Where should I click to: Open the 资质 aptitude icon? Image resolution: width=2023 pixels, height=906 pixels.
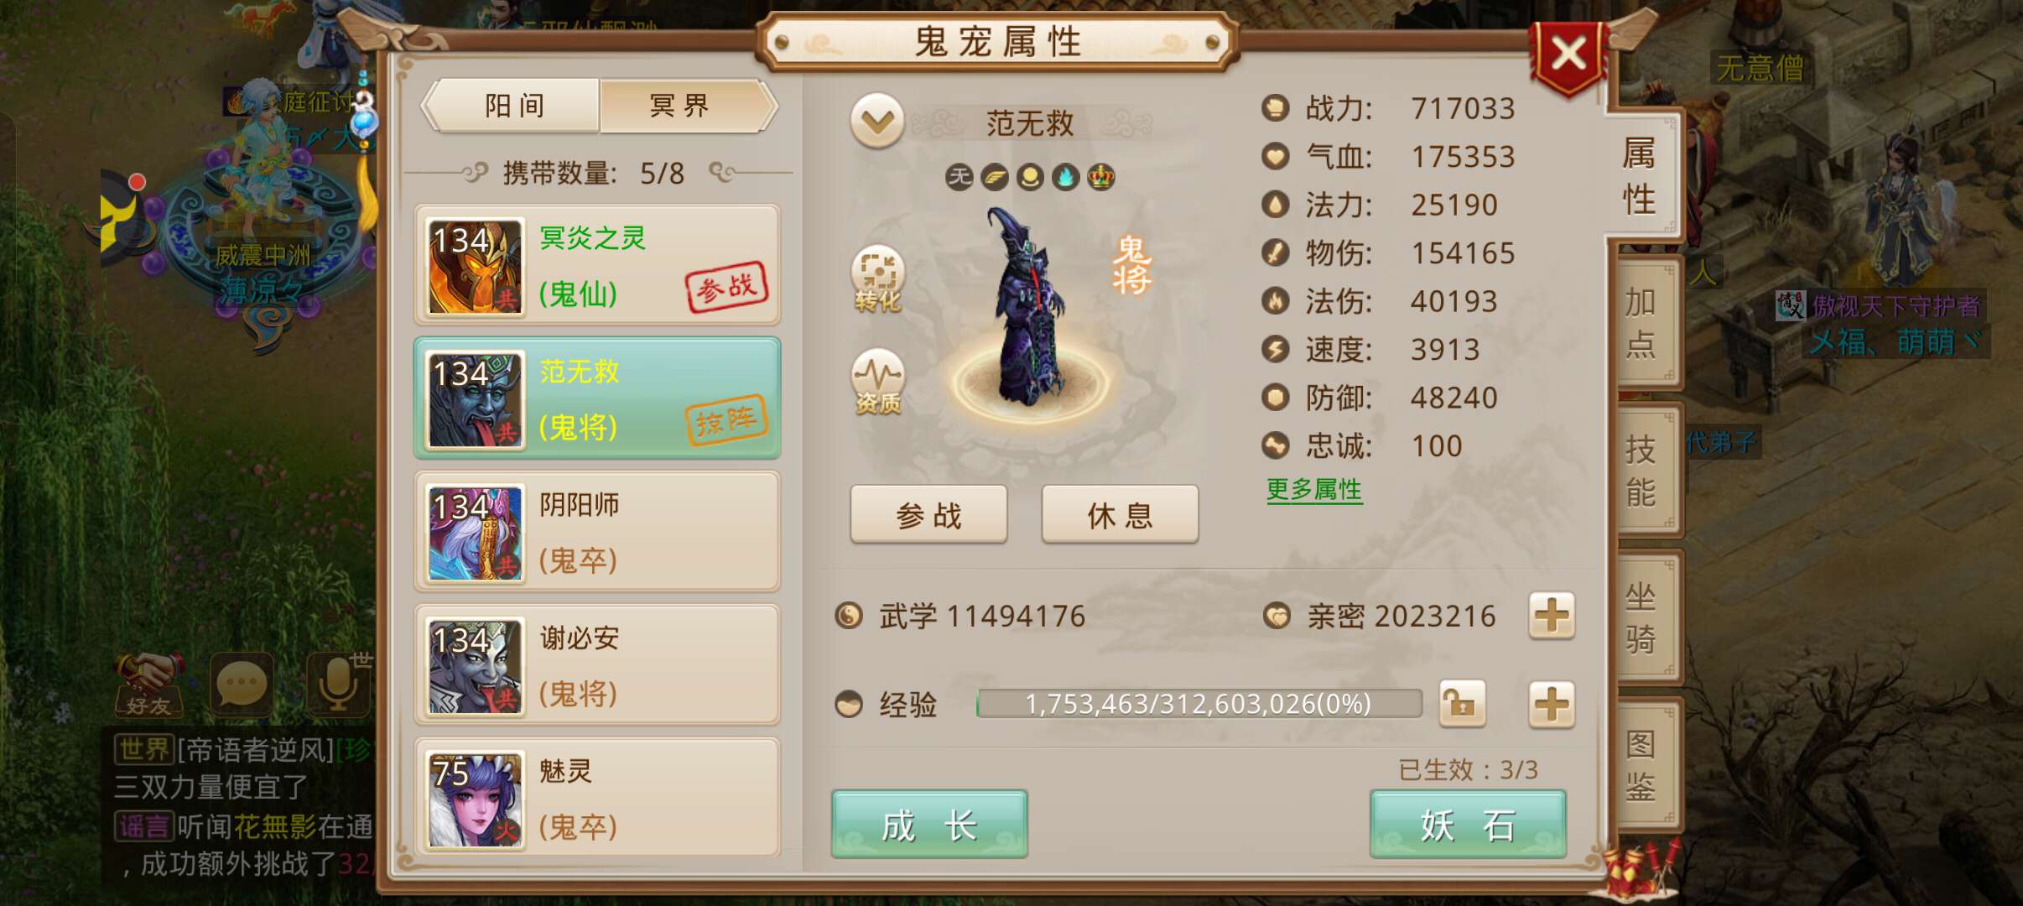(877, 382)
